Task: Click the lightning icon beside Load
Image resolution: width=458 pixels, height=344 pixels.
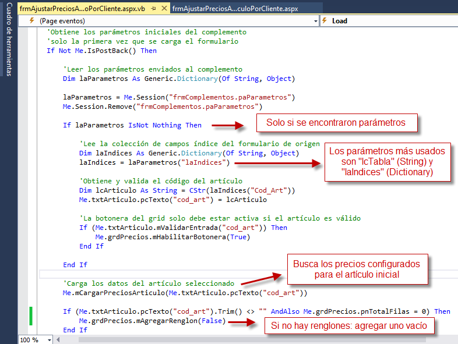Action: click(x=325, y=20)
